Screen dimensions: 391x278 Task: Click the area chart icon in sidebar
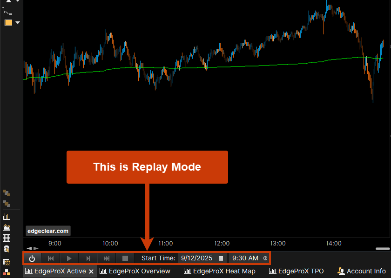click(x=7, y=227)
